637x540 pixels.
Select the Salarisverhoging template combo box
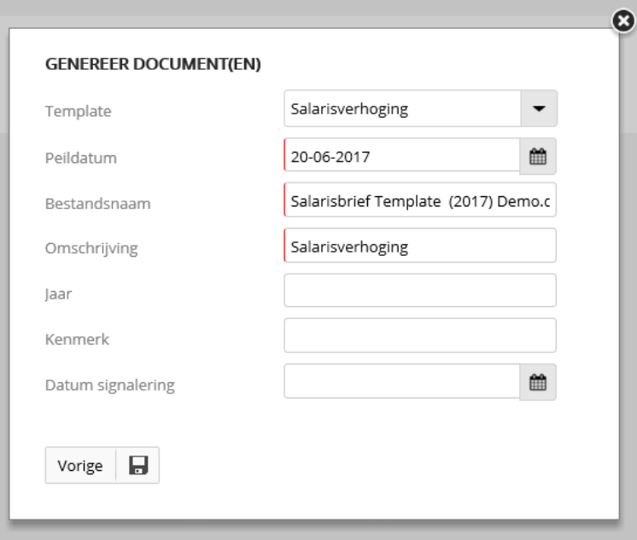point(402,108)
